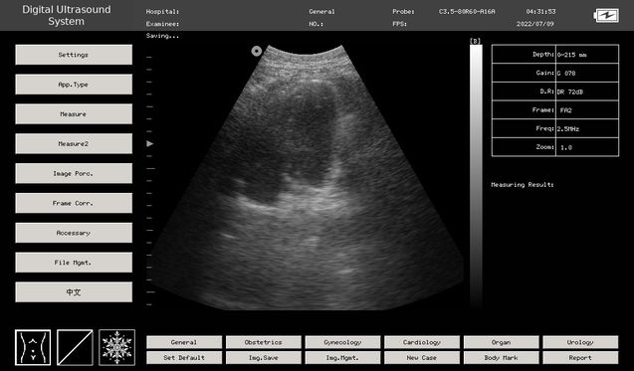Click the Measure2 button

(74, 143)
